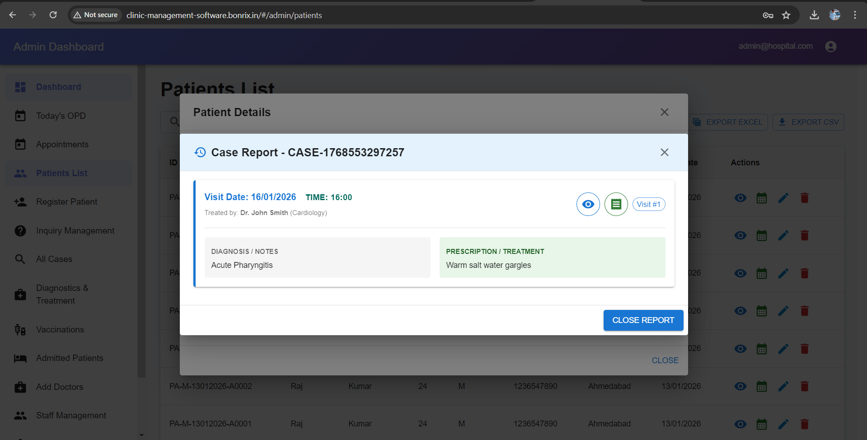Click the EXPORT CSV button
Viewport: 867px width, 440px height.
click(808, 122)
